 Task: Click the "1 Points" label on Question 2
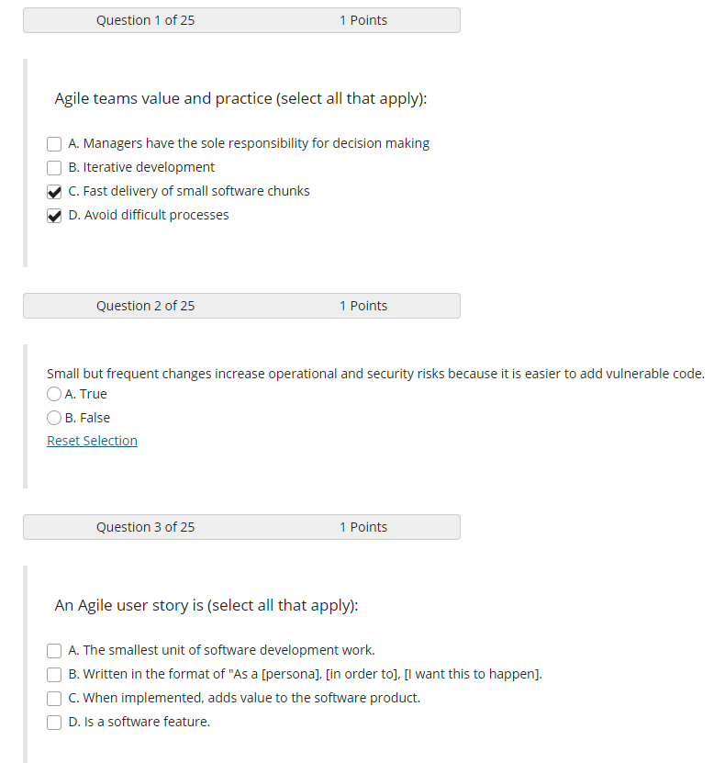(x=363, y=305)
